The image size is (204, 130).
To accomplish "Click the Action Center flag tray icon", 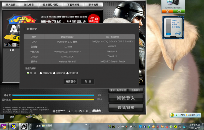I will [122, 126].
